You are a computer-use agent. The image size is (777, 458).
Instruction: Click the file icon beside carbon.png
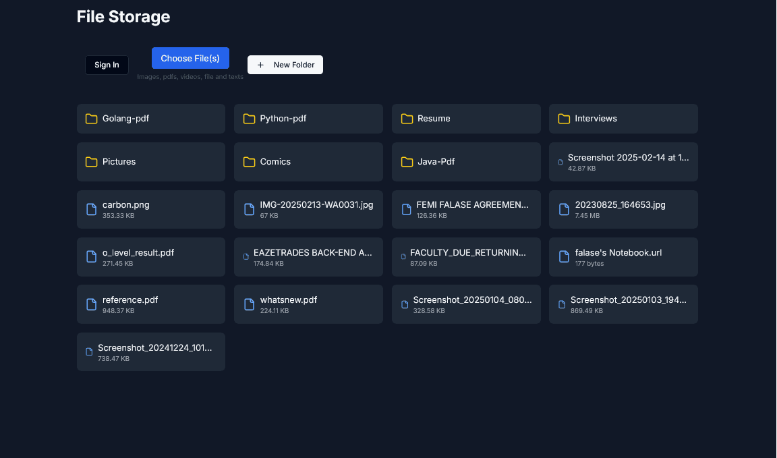92,209
